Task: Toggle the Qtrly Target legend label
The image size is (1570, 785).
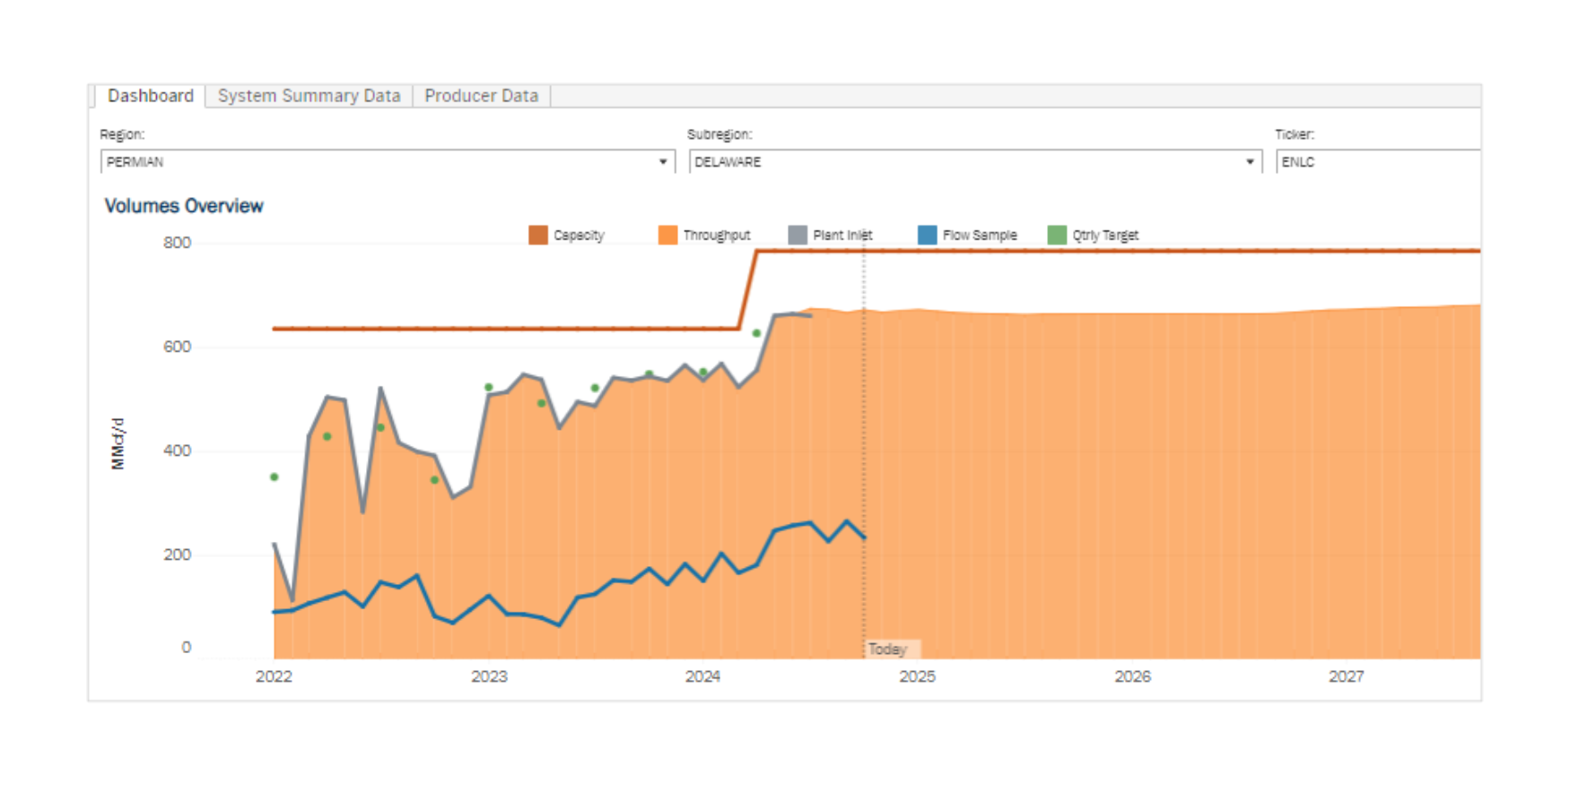Action: tap(1105, 235)
